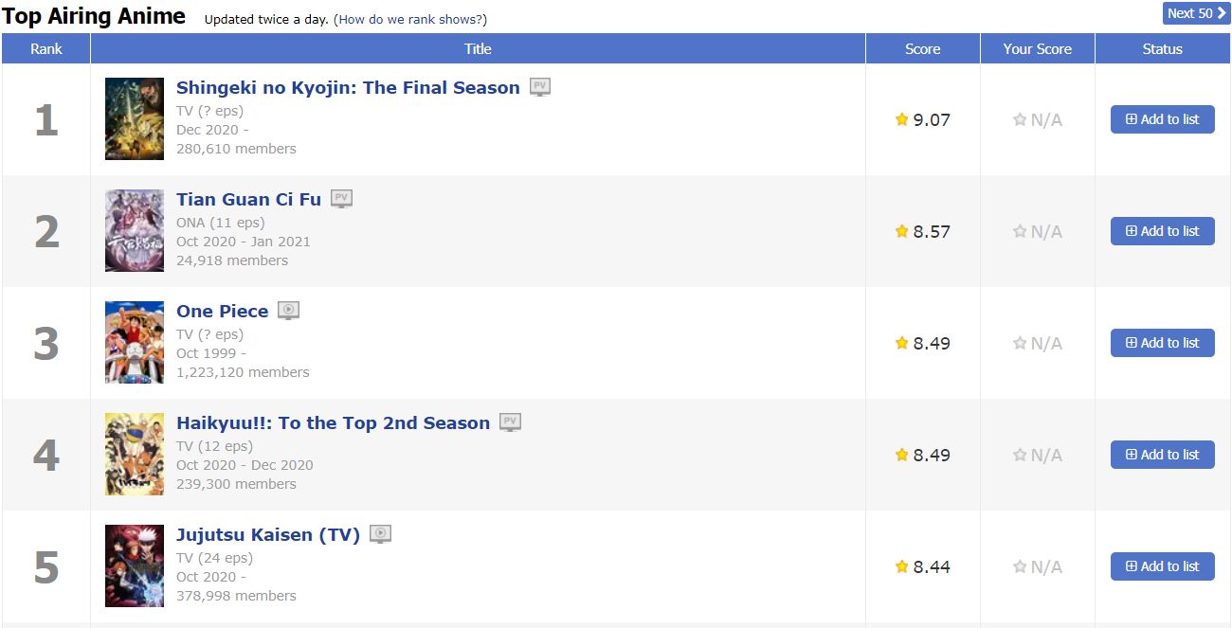Screen dimensions: 1232x628
Task: Click the video icon beside Jujutsu Kaisen
Action: [380, 533]
